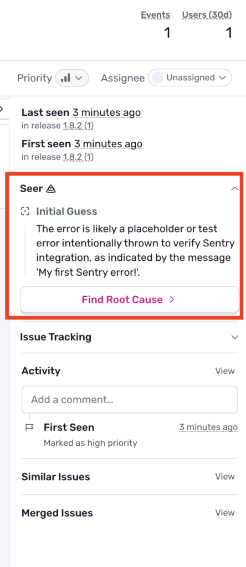Click the arrow on Find Root Cause

point(172,300)
